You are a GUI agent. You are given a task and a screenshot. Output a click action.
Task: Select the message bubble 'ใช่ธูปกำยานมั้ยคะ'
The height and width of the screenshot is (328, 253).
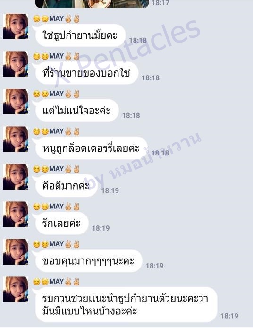click(80, 35)
